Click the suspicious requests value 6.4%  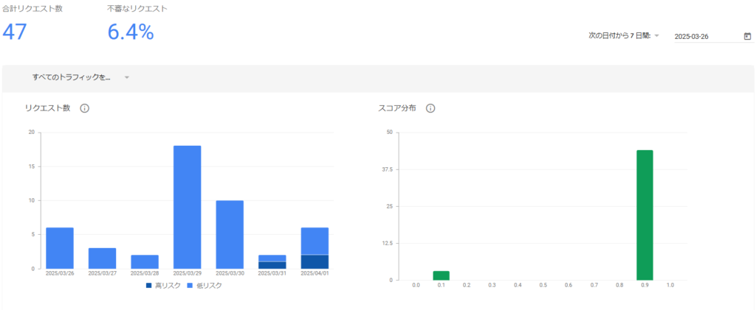click(x=130, y=32)
